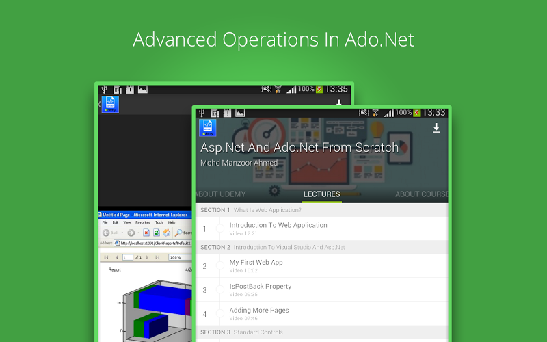Open lecture IsPostBack Property

point(321,289)
